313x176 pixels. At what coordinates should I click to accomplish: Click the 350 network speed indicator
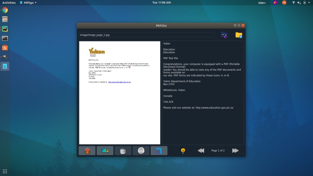point(262,3)
